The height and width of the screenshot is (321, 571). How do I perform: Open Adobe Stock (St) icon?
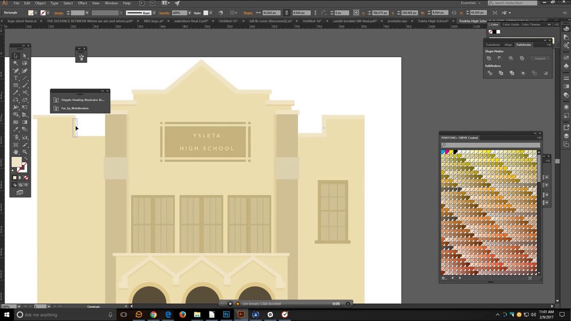coord(152,3)
